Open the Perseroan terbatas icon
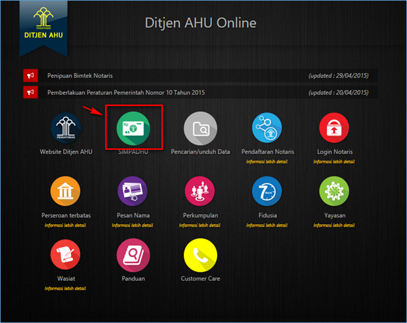Image resolution: width=407 pixels, height=323 pixels. tap(66, 192)
